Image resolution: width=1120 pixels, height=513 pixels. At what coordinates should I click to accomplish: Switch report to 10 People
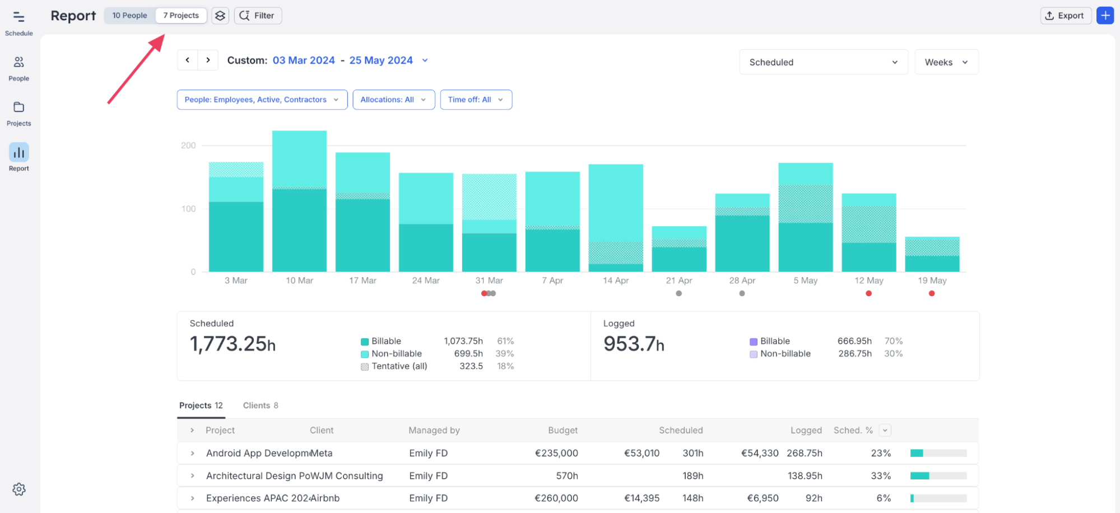(x=129, y=16)
